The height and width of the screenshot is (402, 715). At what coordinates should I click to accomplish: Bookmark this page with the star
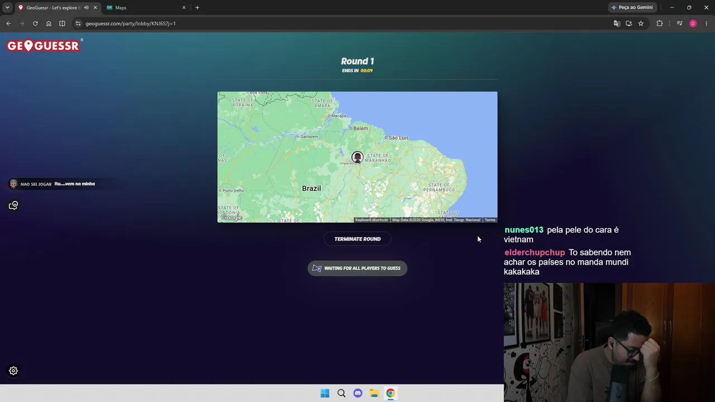[641, 23]
